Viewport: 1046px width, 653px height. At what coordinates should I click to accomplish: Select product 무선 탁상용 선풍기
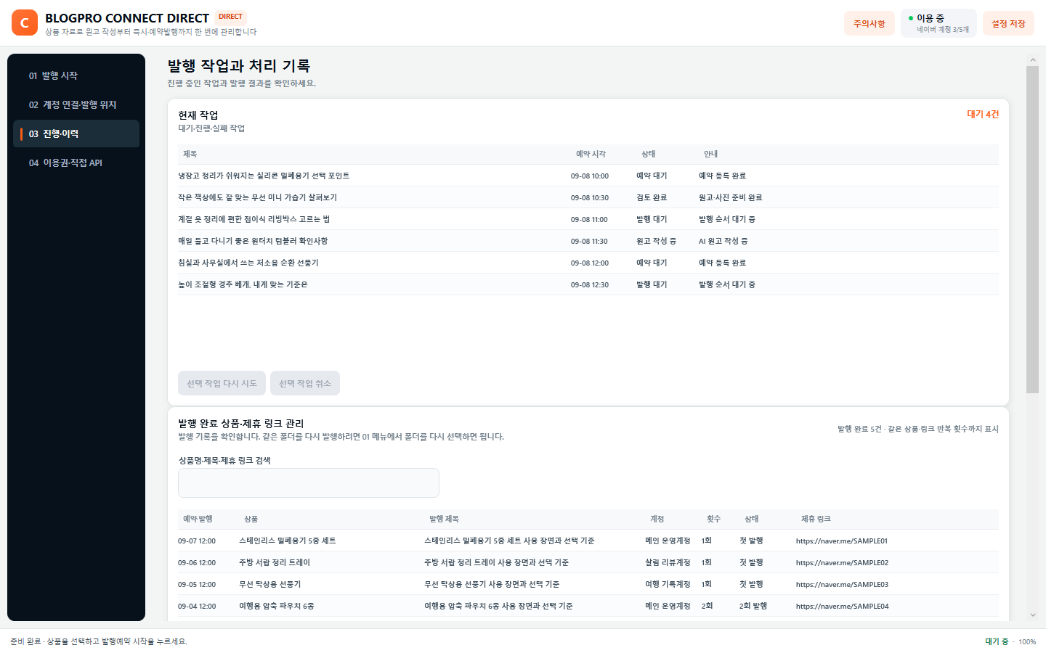[x=269, y=584]
